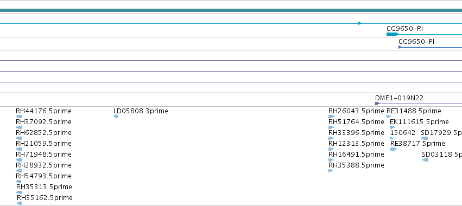Select the 150642 feature label
Viewport: 462px width, 206px height.
[x=403, y=133]
